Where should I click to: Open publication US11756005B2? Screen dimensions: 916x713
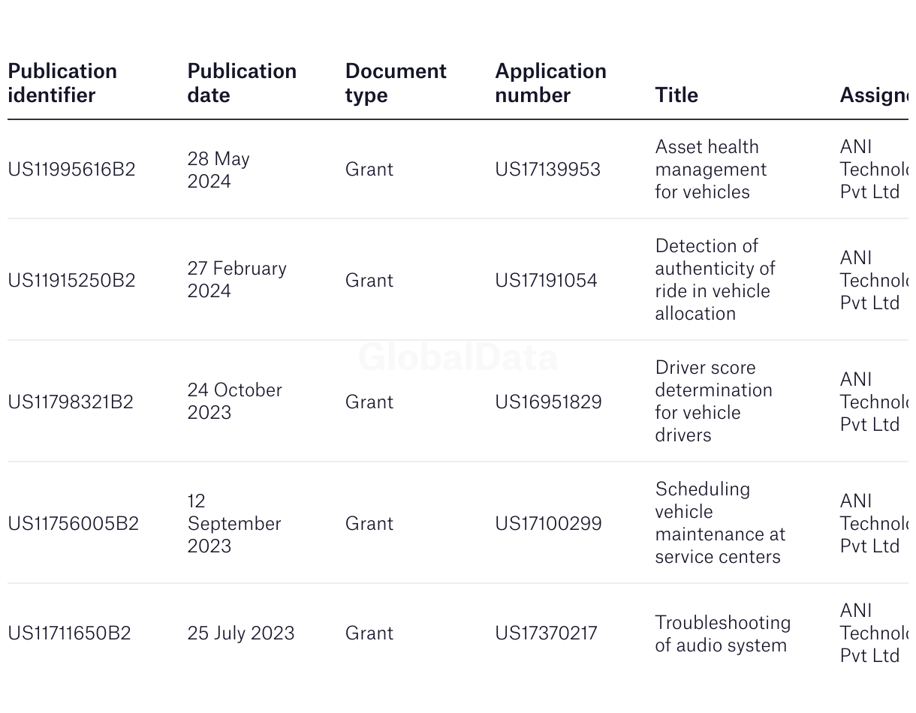pos(73,524)
